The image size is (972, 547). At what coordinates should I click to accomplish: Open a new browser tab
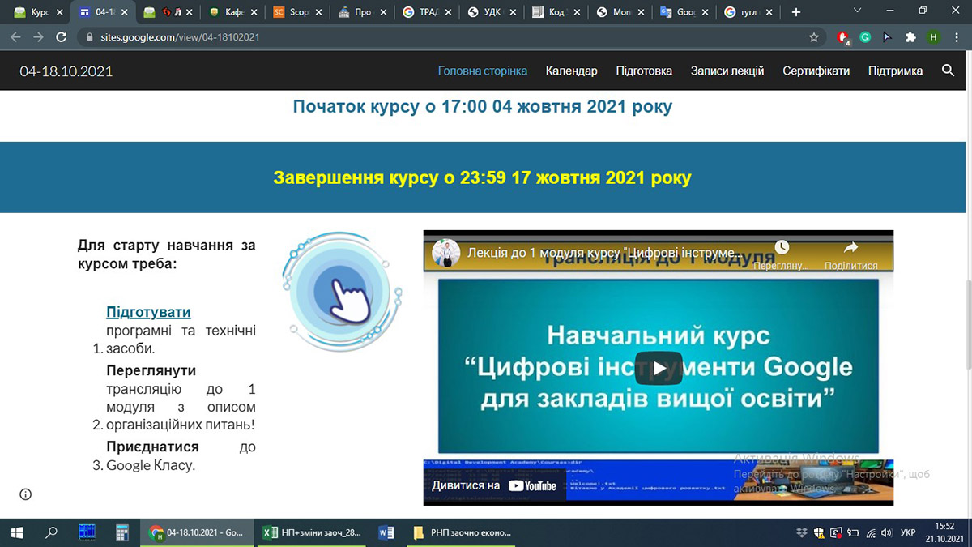point(796,12)
